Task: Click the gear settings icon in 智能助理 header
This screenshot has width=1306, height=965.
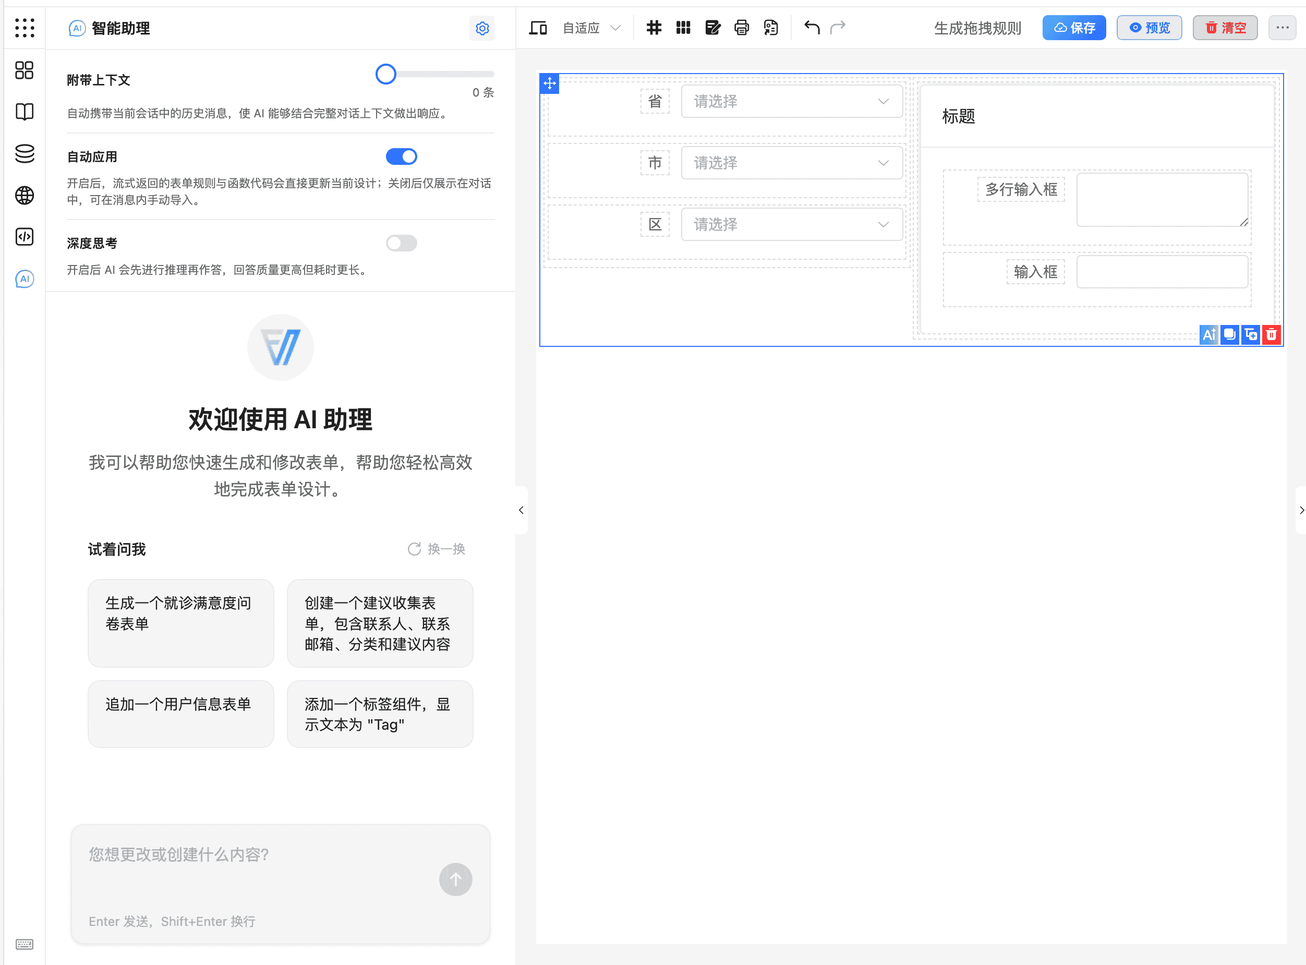Action: pos(482,28)
